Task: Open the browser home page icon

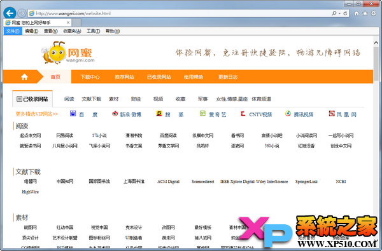Action: 357,13
